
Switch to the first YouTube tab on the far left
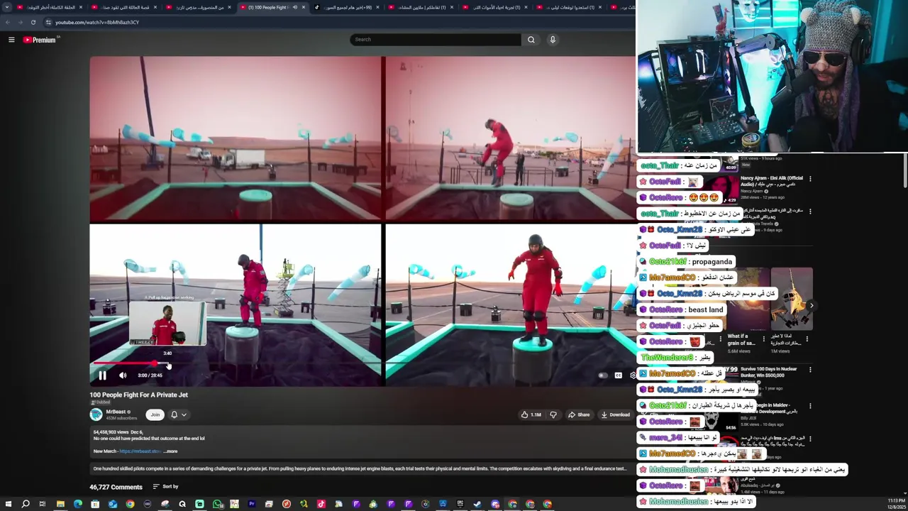click(48, 7)
